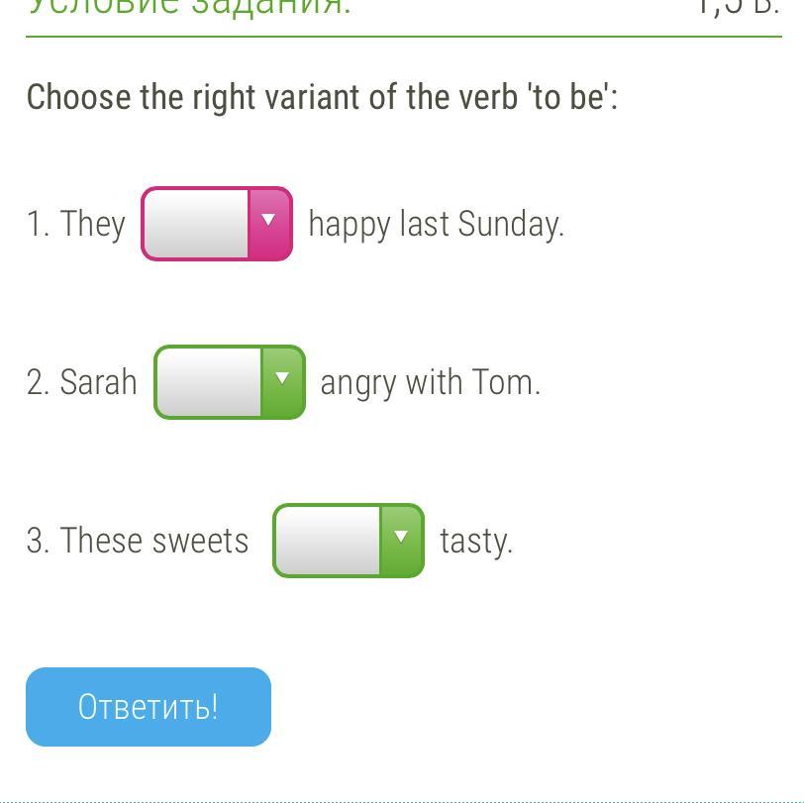Click the pink arrow of sentence 1 dropdown
Image resolution: width=804 pixels, height=803 pixels.
268,224
